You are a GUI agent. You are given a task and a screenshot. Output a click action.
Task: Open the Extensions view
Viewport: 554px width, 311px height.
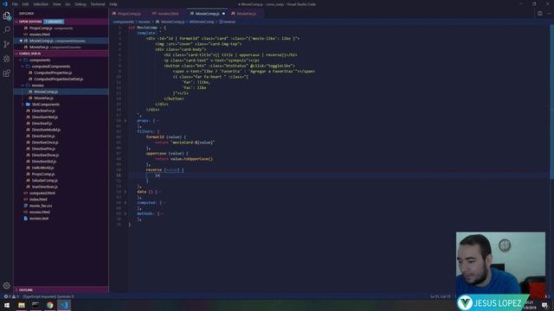[7, 73]
